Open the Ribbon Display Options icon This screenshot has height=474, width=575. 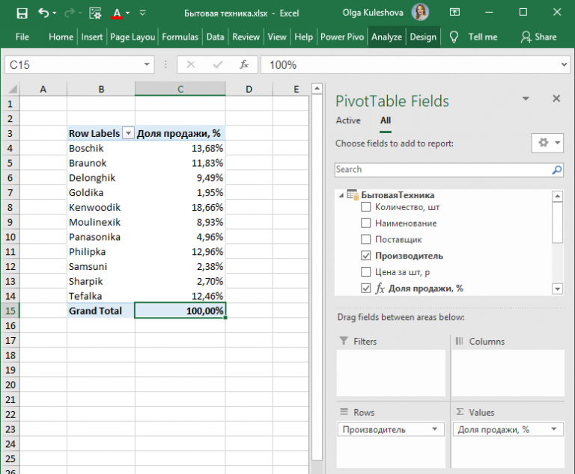tap(454, 13)
